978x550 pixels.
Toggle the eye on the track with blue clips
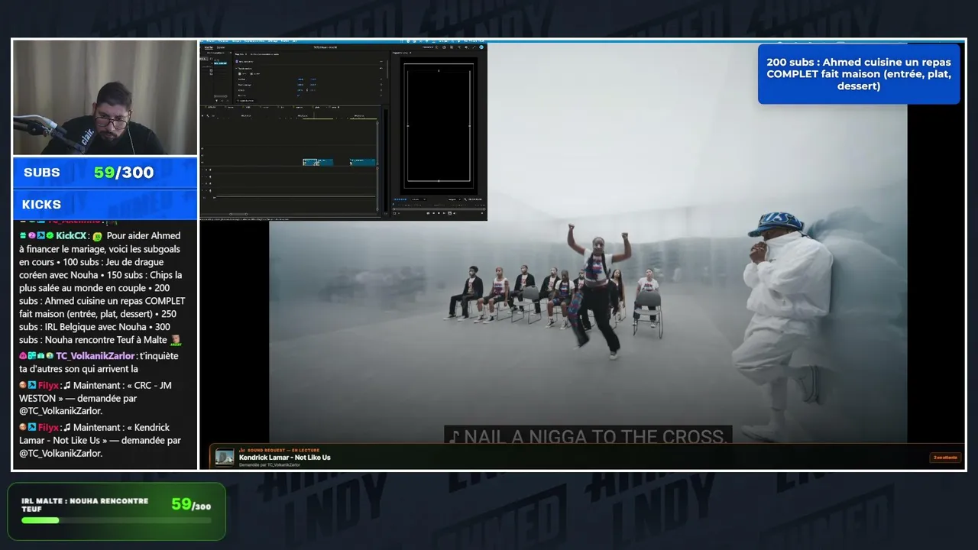pos(202,162)
